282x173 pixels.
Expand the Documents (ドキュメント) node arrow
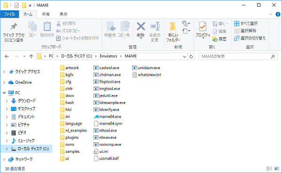[7, 117]
